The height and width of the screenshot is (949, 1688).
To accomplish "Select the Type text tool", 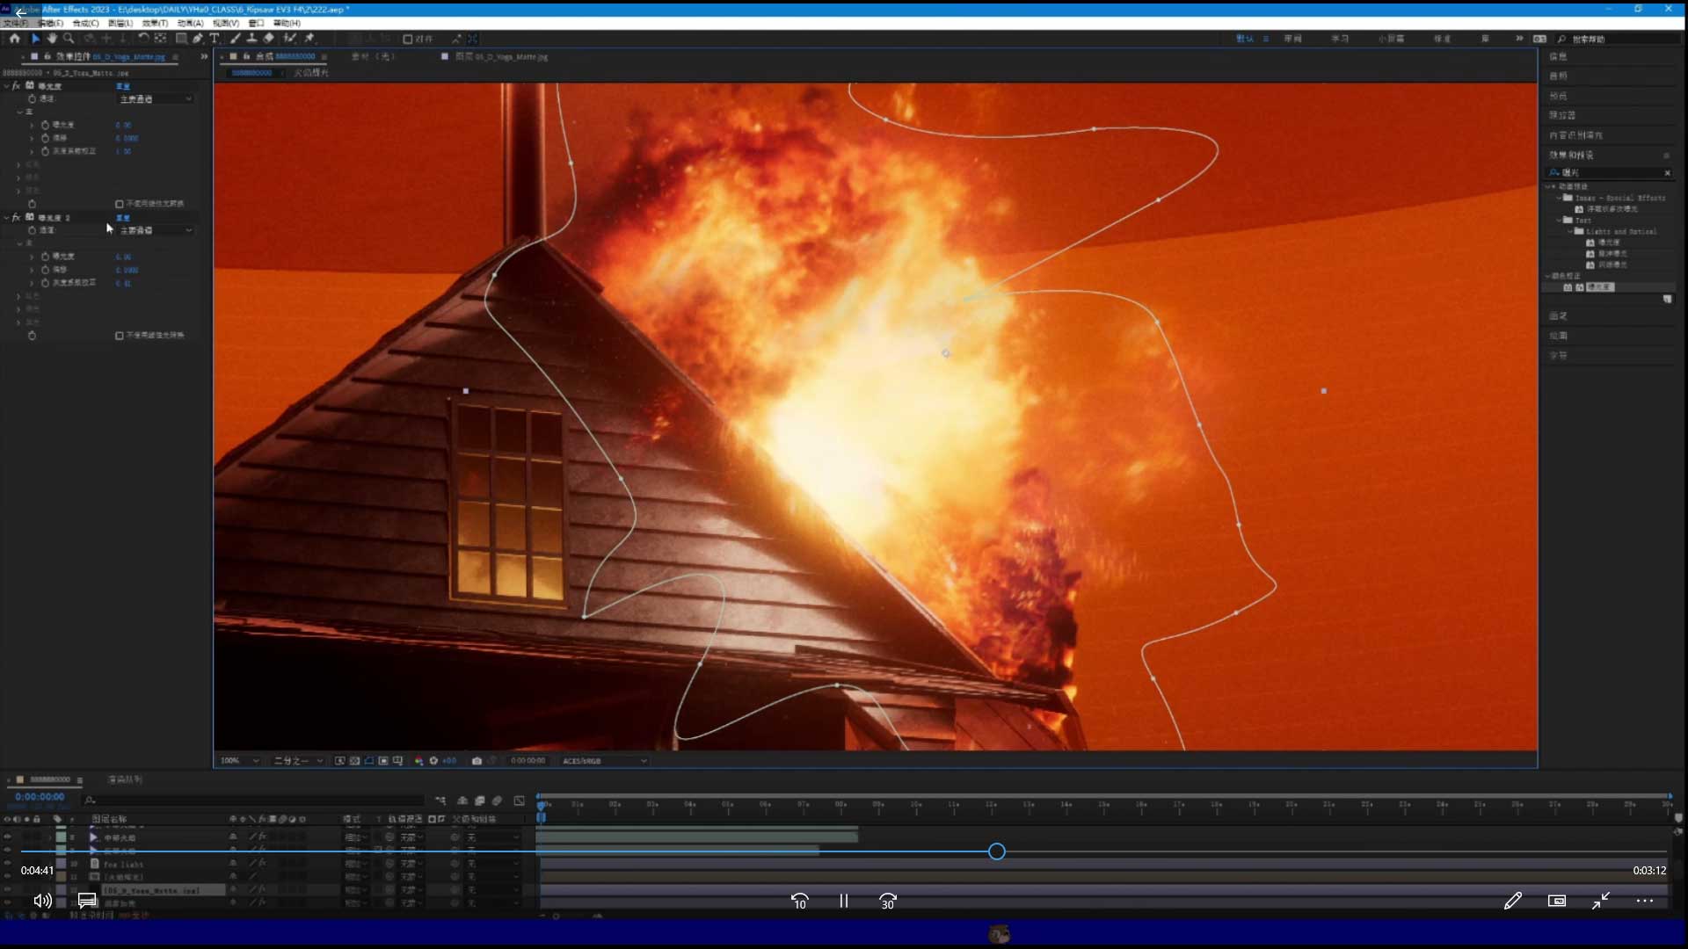I will tap(215, 39).
